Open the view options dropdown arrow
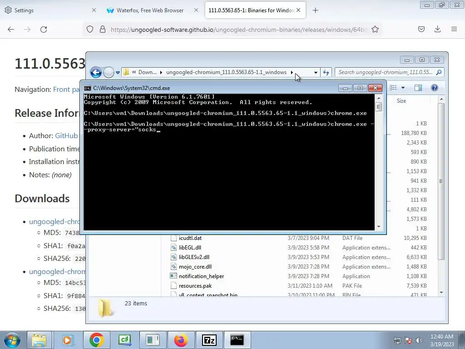 click(403, 88)
